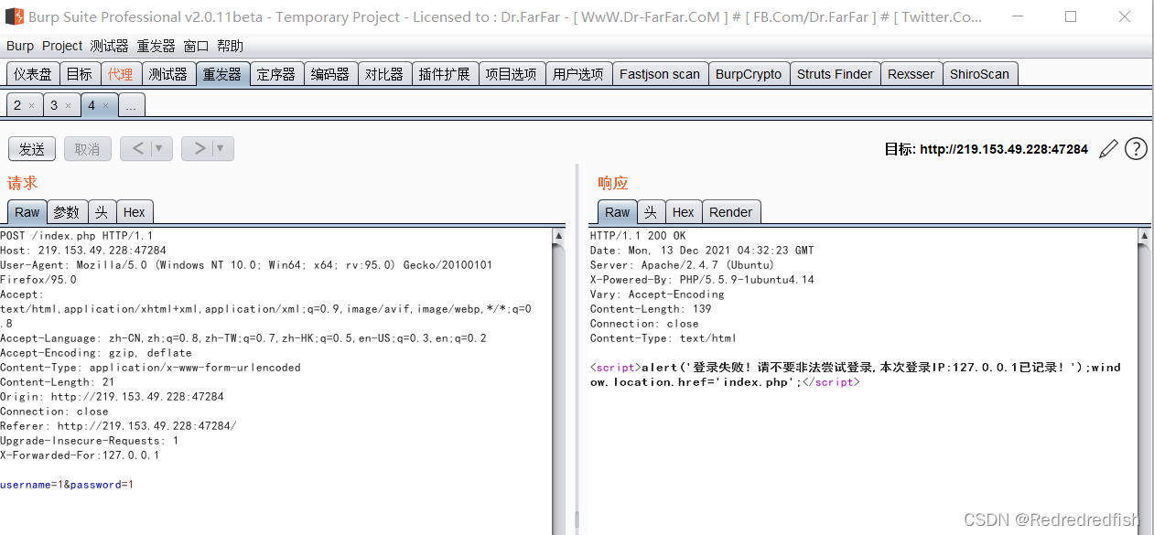Switch to the 代理 tab
Image resolution: width=1154 pixels, height=535 pixels.
pyautogui.click(x=120, y=74)
